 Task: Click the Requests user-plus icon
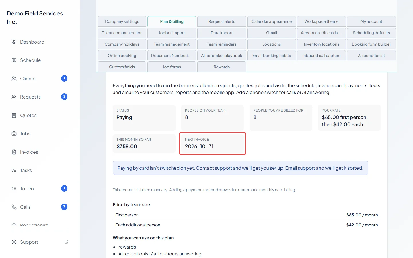click(14, 97)
